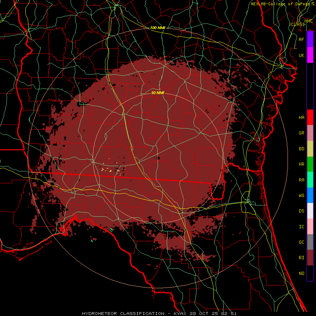Click the WS legend label
Viewport: 316px width, 316px height.
pyautogui.click(x=302, y=196)
